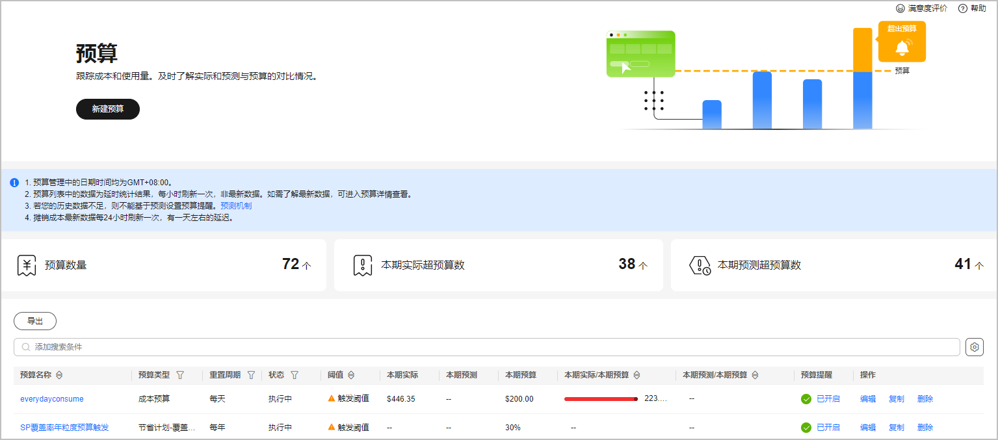Viewport: 998px width, 440px height.
Task: Sort by 阈值 column sort icon
Action: tap(351, 375)
